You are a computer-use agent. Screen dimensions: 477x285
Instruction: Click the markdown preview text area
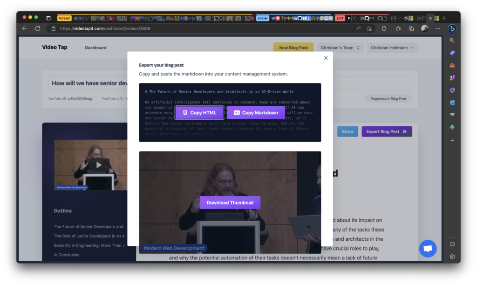(230, 113)
